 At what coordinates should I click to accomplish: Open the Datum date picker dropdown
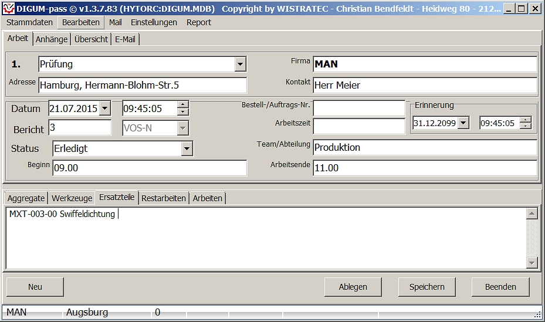(104, 109)
